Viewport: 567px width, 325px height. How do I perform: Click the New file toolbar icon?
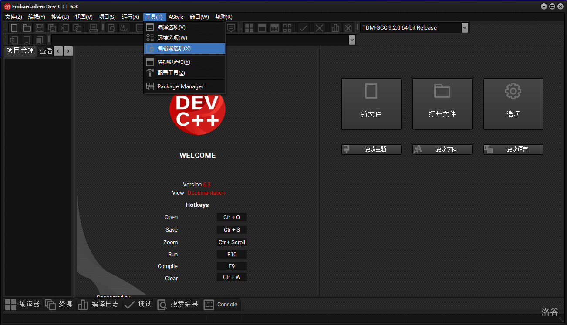coord(14,28)
